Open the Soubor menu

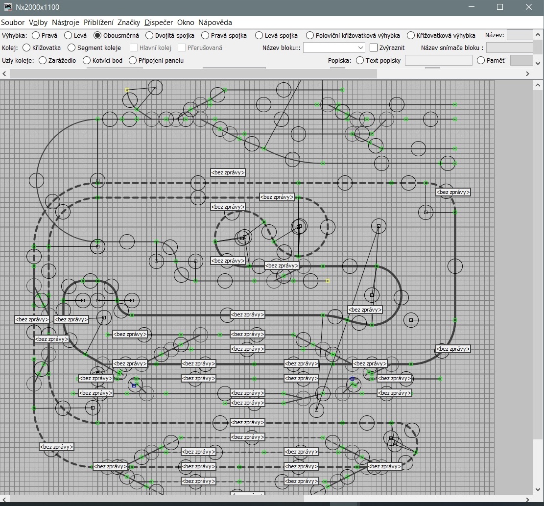click(x=13, y=23)
